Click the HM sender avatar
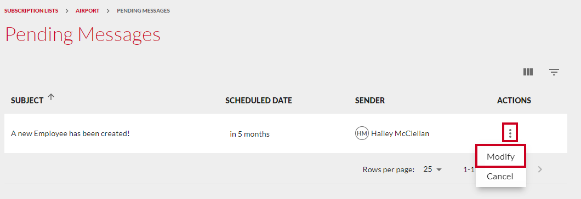Image resolution: width=581 pixels, height=199 pixels. [x=362, y=133]
